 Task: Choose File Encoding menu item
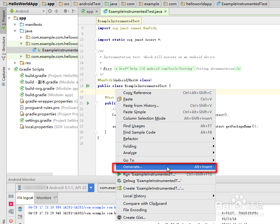pos(166,210)
